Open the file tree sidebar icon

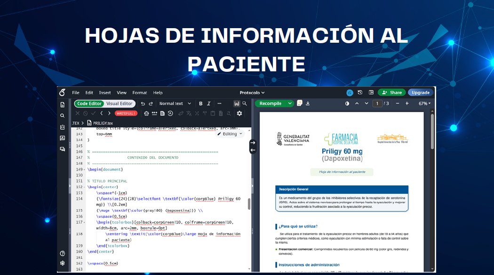coord(63,105)
